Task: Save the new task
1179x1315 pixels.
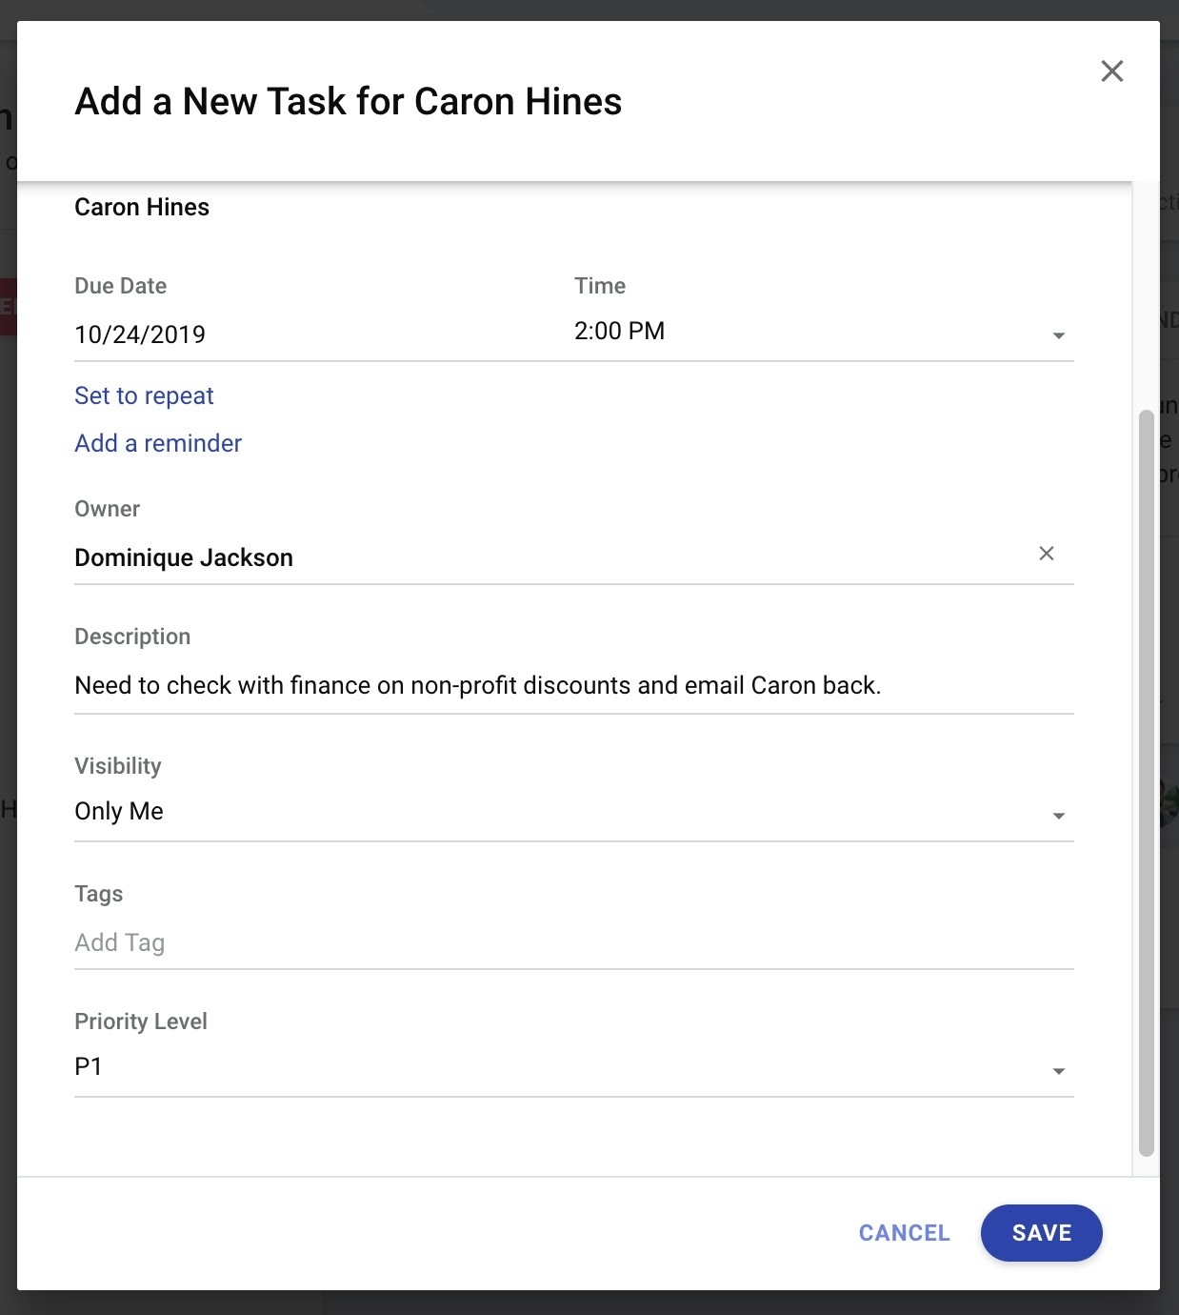Action: pos(1041,1233)
